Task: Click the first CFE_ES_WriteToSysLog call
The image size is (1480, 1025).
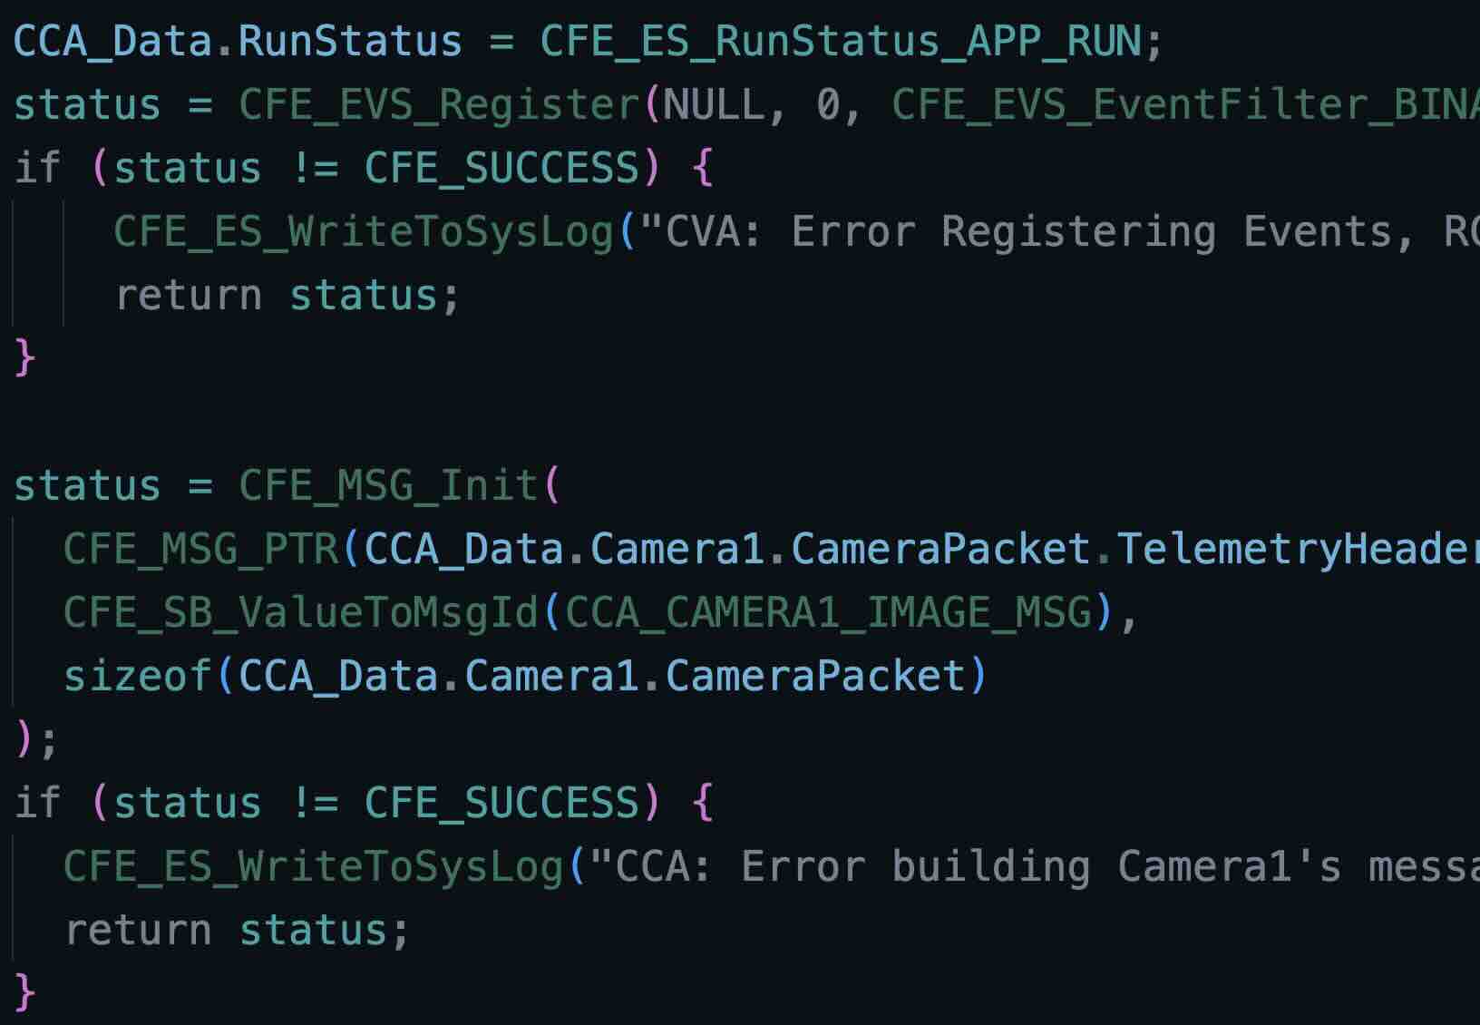Action: point(364,231)
